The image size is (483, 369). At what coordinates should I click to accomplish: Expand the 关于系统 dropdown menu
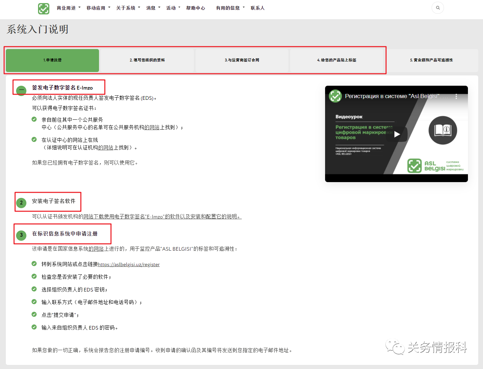(x=128, y=8)
